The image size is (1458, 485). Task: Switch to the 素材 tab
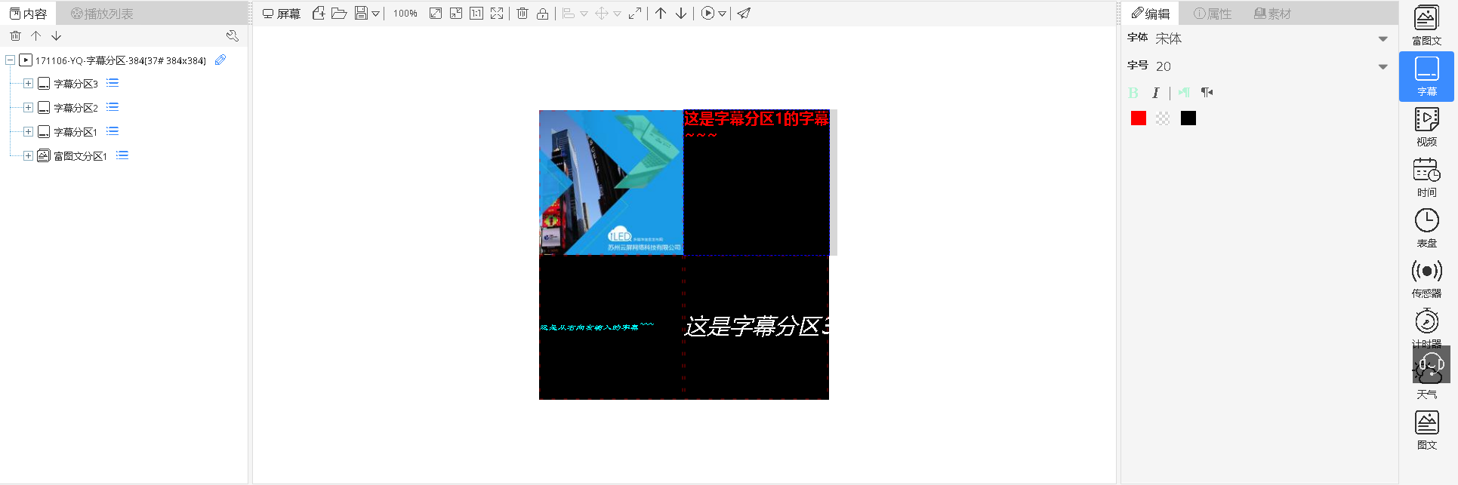[x=1273, y=14]
